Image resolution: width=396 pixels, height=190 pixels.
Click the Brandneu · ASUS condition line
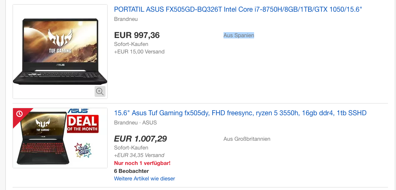[135, 123]
